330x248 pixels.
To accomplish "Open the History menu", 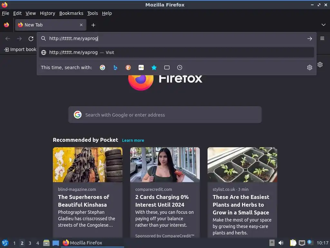I will tap(47, 13).
